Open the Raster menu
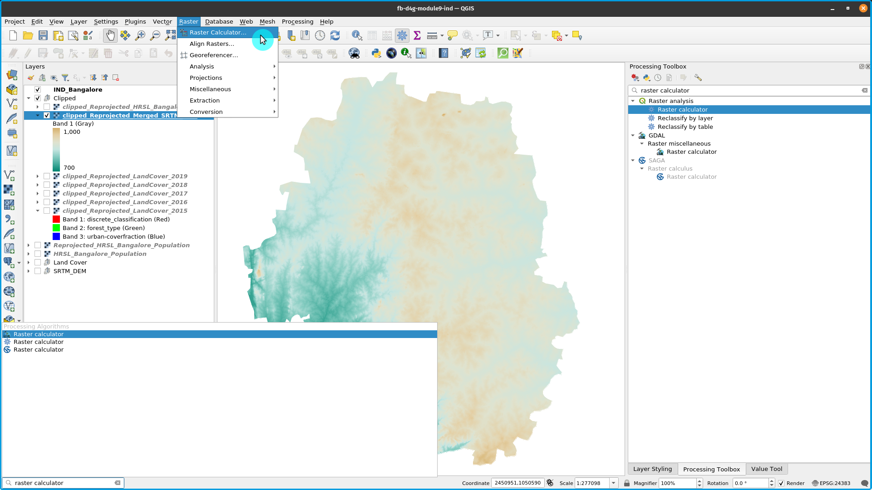This screenshot has height=490, width=872. pyautogui.click(x=188, y=21)
